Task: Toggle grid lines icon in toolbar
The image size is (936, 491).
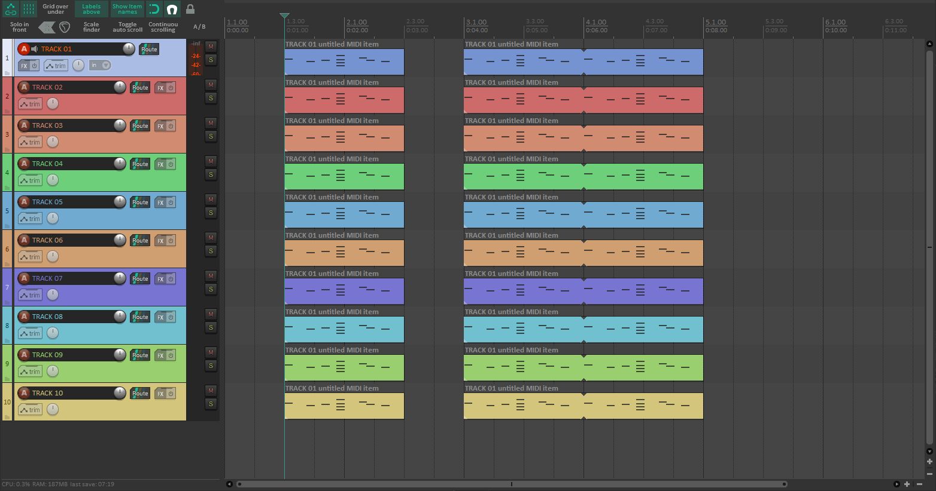Action: point(29,9)
